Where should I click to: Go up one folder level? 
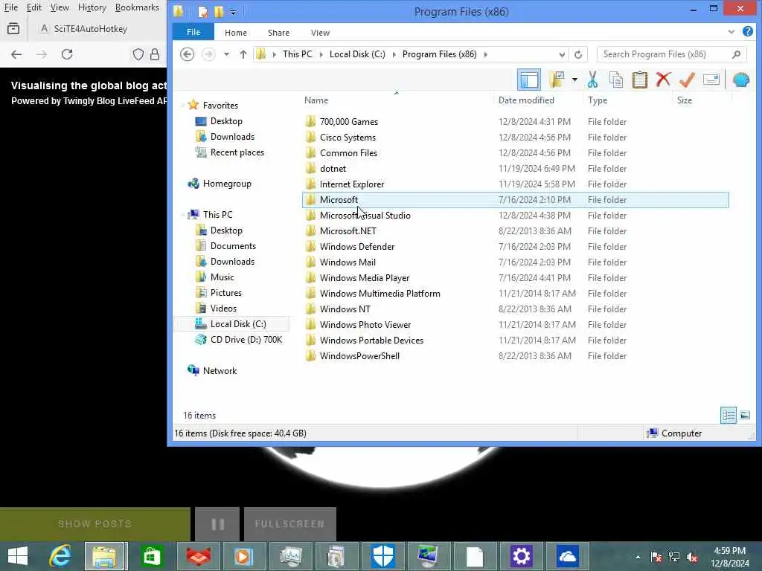243,54
